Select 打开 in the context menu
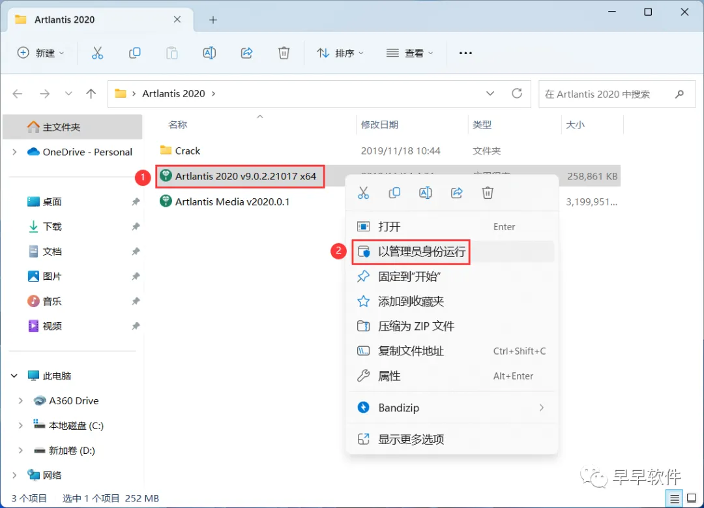 (452, 226)
